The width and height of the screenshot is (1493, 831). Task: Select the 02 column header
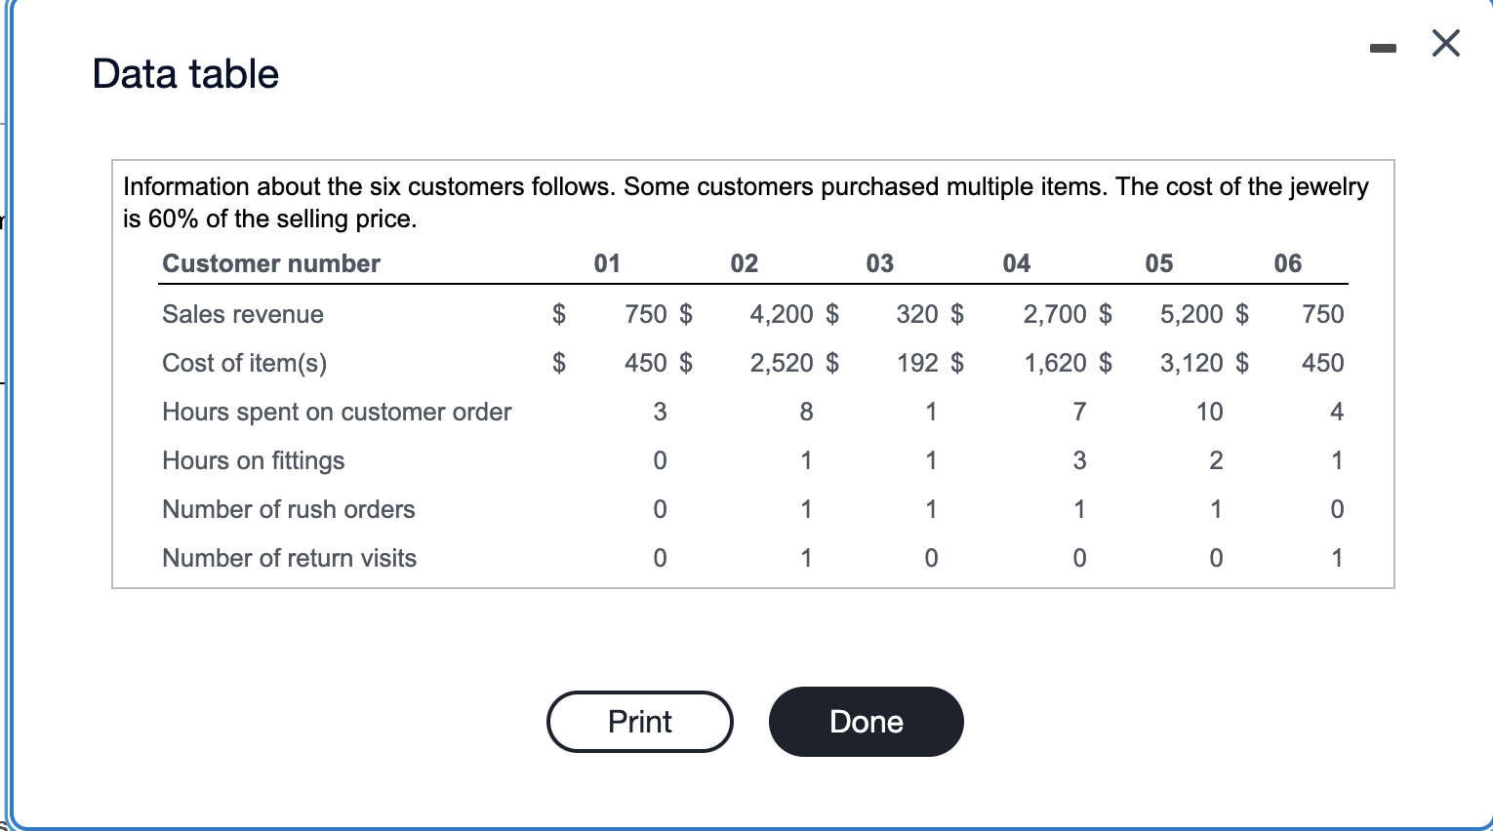(x=745, y=263)
